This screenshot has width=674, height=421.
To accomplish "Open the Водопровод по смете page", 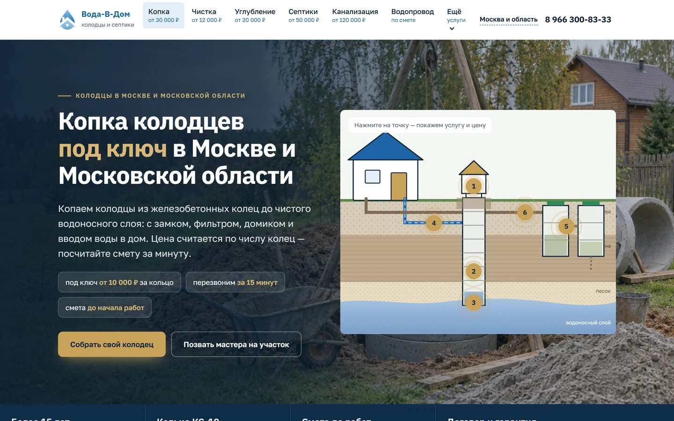I will 412,15.
